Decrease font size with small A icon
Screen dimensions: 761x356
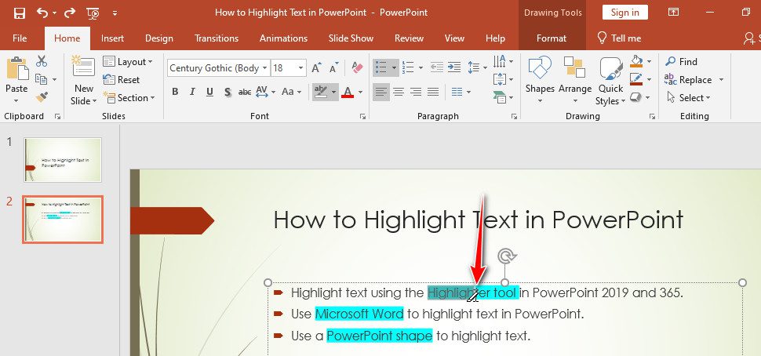coord(334,68)
